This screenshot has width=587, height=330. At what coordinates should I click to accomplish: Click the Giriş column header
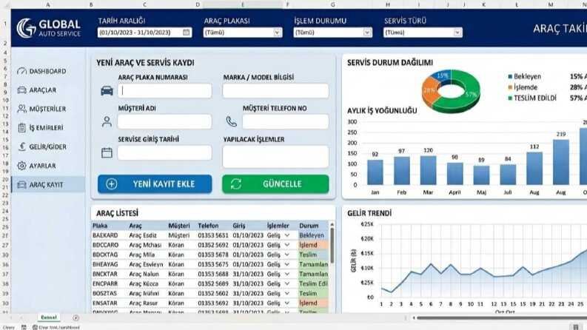(239, 226)
